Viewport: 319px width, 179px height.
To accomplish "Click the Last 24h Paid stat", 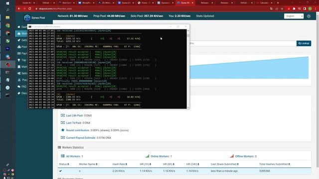I will point(76,115).
